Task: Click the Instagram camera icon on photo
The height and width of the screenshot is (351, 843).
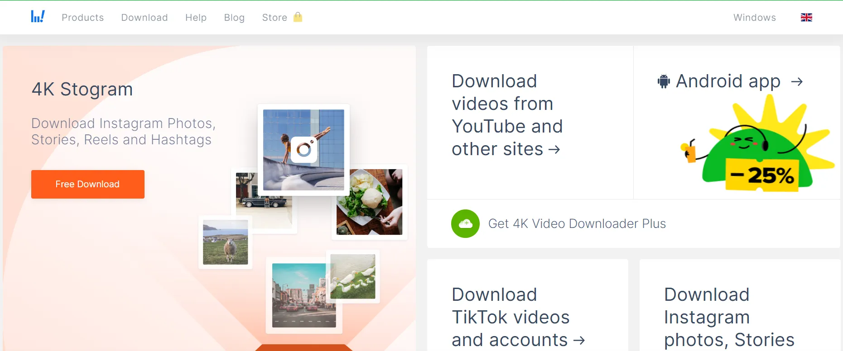Action: 304,149
